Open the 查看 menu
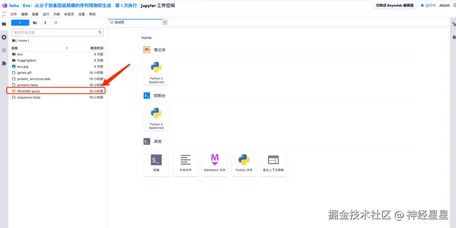Image resolution: width=456 pixels, height=228 pixels. click(35, 14)
